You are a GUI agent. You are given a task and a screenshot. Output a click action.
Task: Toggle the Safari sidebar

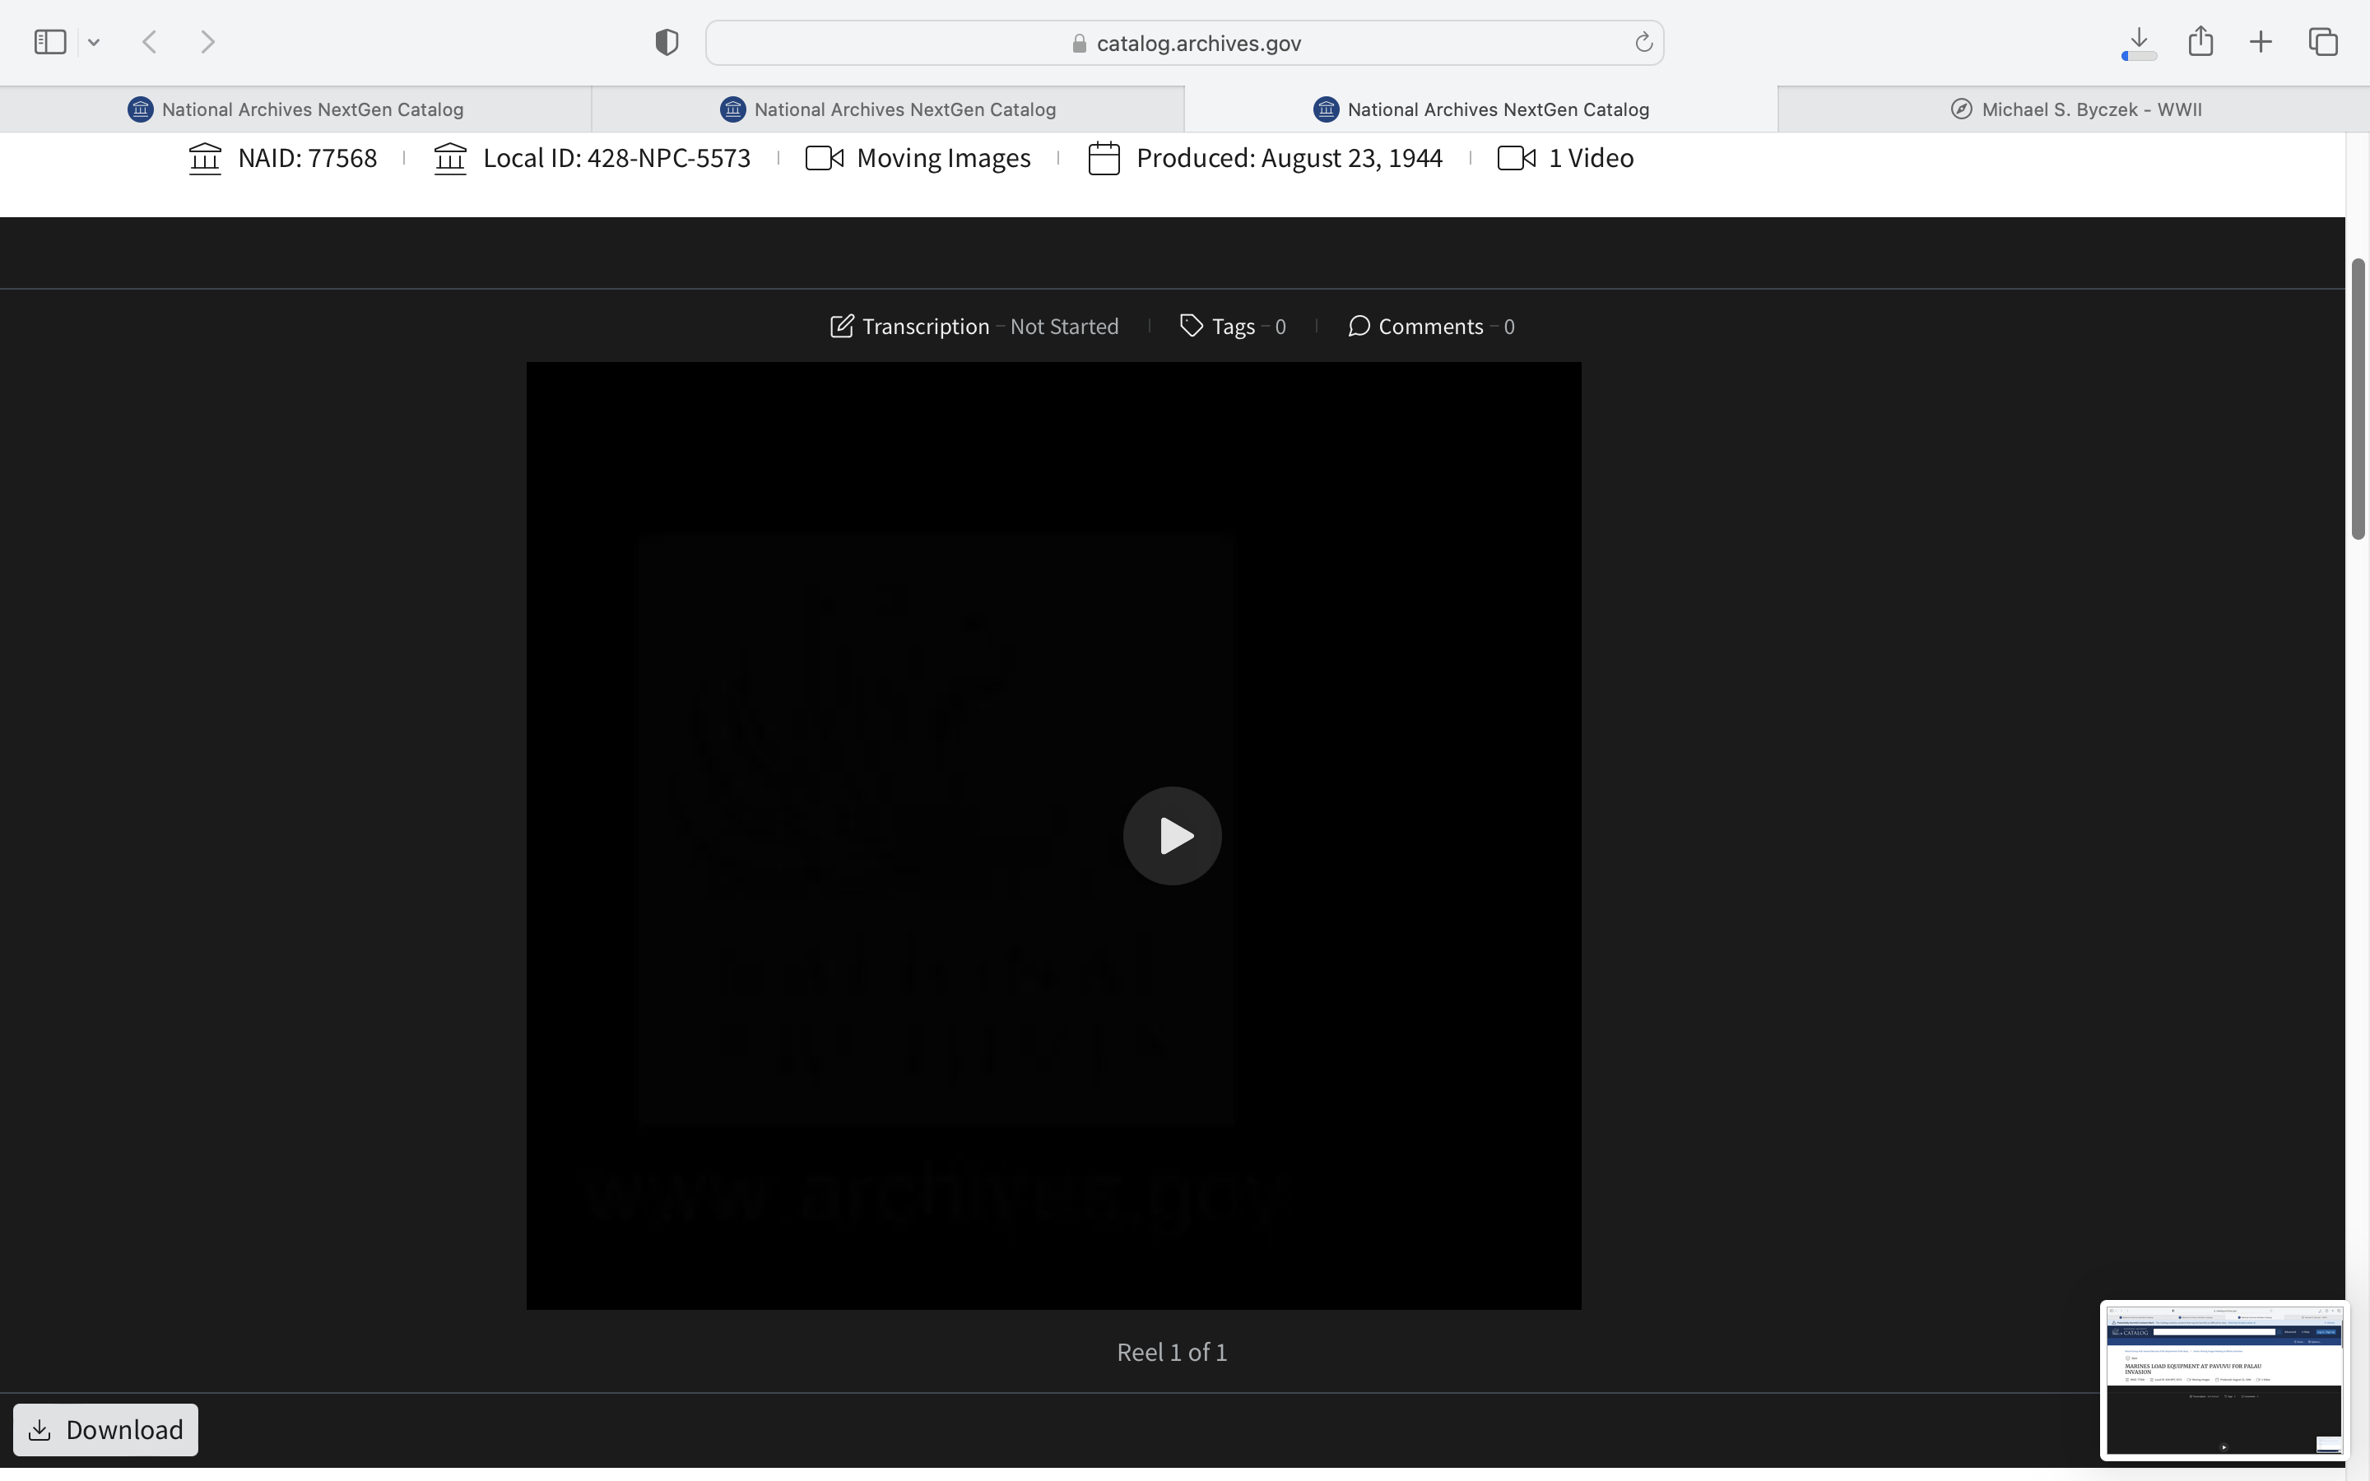(x=50, y=42)
